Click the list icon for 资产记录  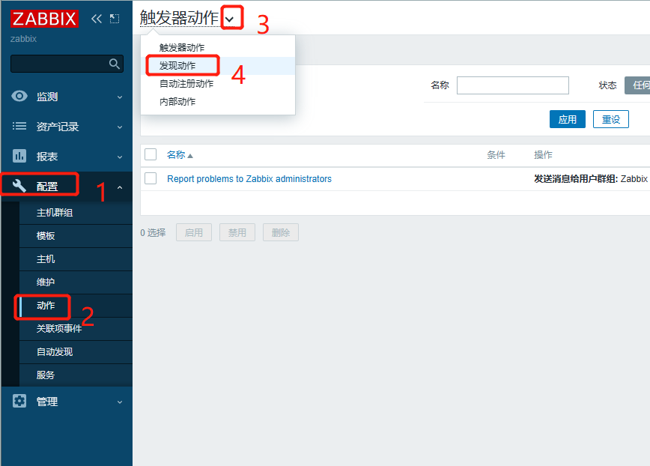(x=19, y=126)
